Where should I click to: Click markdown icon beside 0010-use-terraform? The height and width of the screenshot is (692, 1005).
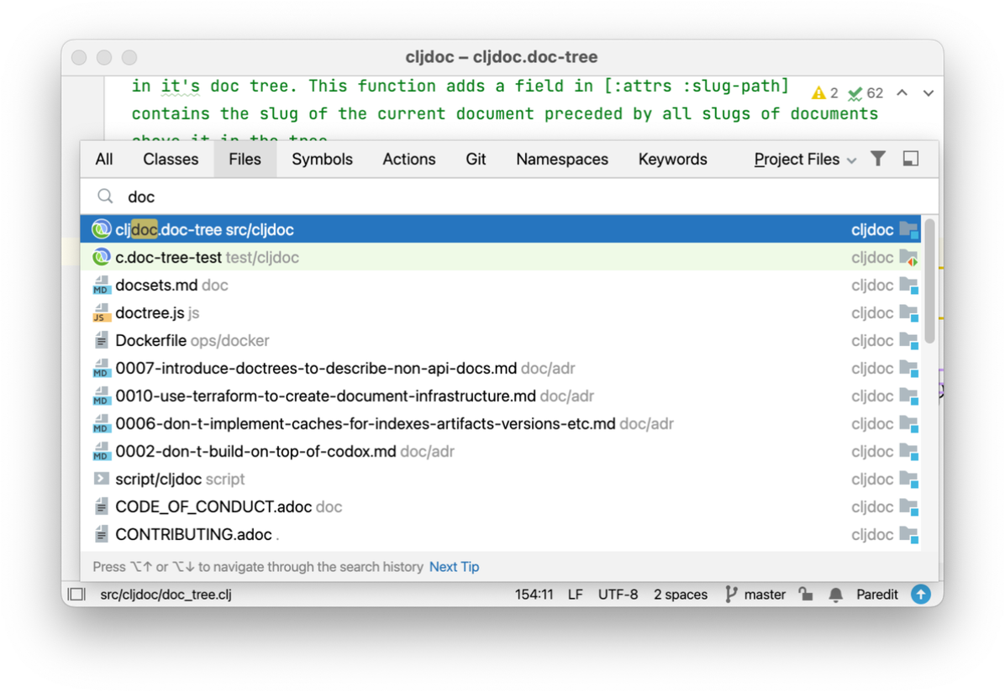(x=101, y=396)
